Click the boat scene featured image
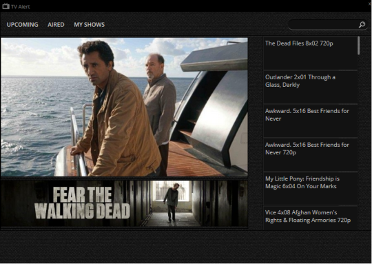The image size is (372, 264). click(124, 107)
